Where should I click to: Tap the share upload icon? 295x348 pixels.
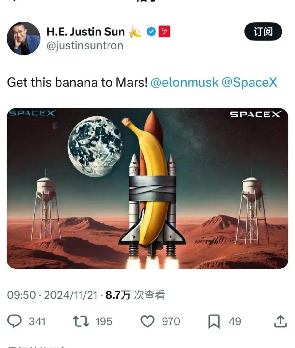(x=280, y=321)
